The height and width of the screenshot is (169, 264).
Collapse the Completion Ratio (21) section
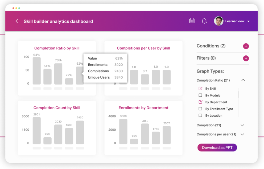tap(243, 80)
